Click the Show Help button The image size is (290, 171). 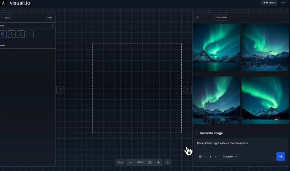point(222,17)
